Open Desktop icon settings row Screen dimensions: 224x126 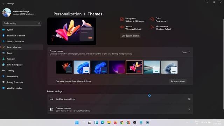point(120,99)
